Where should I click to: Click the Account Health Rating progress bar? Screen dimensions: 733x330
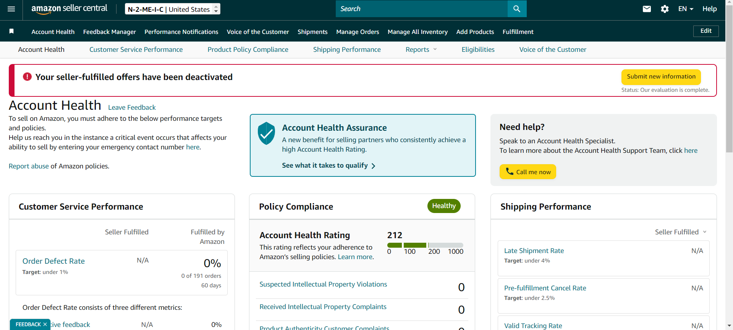point(425,245)
